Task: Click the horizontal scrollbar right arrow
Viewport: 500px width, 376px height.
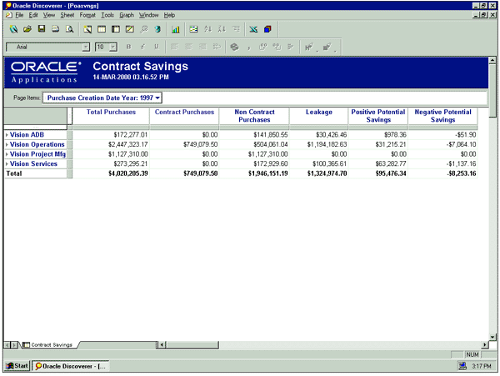Action: pos(482,343)
